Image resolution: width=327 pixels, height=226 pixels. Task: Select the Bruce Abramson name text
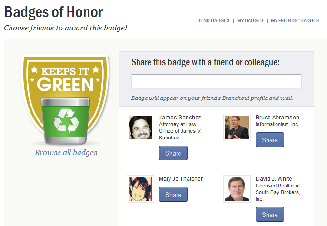tap(277, 118)
